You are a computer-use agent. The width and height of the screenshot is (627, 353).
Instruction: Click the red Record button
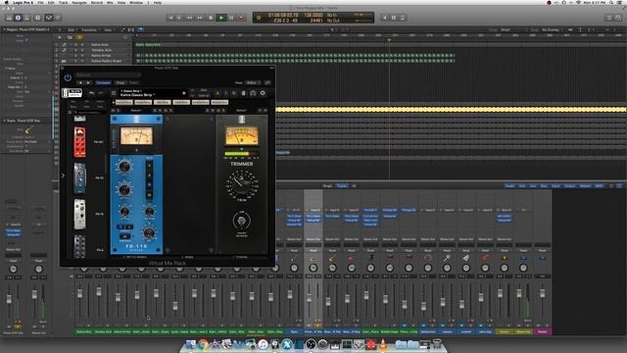(x=241, y=18)
